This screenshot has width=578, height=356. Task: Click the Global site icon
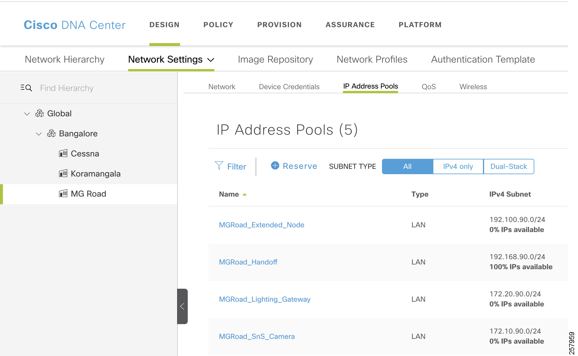coord(40,113)
